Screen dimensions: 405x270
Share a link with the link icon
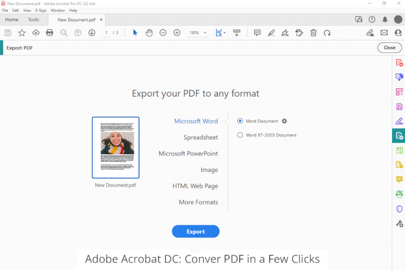370,33
